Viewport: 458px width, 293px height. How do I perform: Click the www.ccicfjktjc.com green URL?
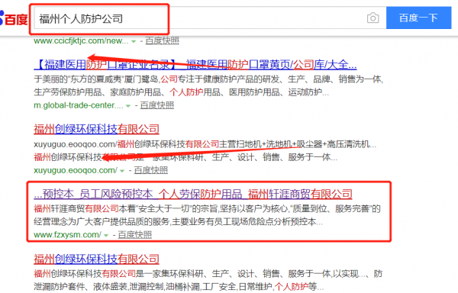[x=81, y=41]
